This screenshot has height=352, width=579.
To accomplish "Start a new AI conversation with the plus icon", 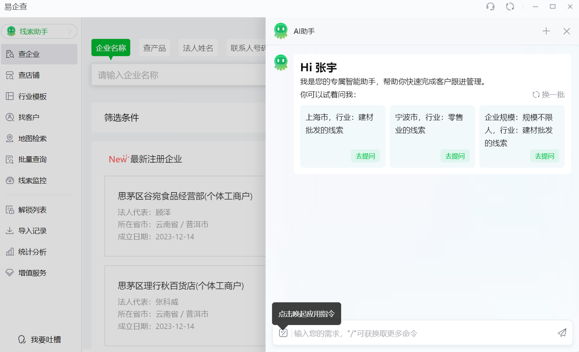I will point(546,31).
